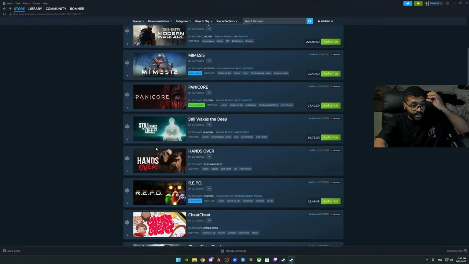Remove MIMESIS from wishlist

(335, 55)
